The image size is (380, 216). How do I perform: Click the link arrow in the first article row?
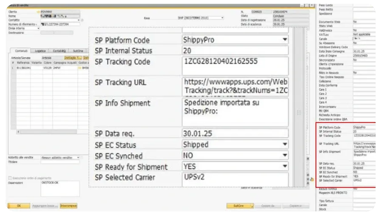79,68
